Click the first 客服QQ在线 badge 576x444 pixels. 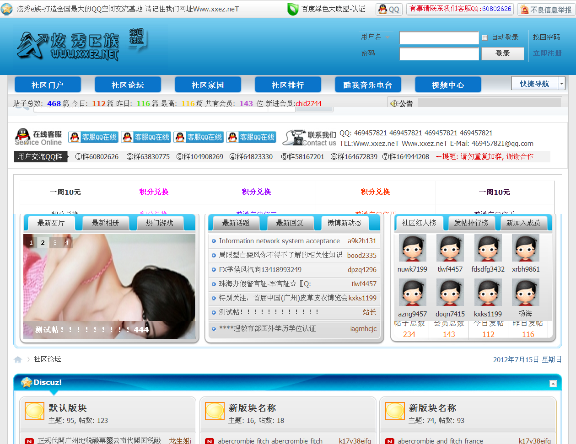93,137
